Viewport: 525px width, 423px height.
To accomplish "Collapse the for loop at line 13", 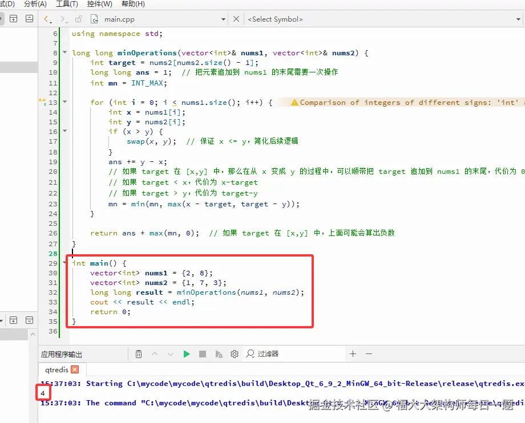I will coord(65,101).
